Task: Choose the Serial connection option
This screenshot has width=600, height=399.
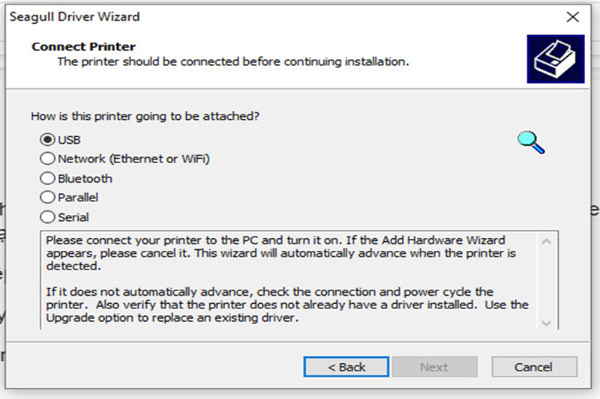Action: pyautogui.click(x=64, y=217)
